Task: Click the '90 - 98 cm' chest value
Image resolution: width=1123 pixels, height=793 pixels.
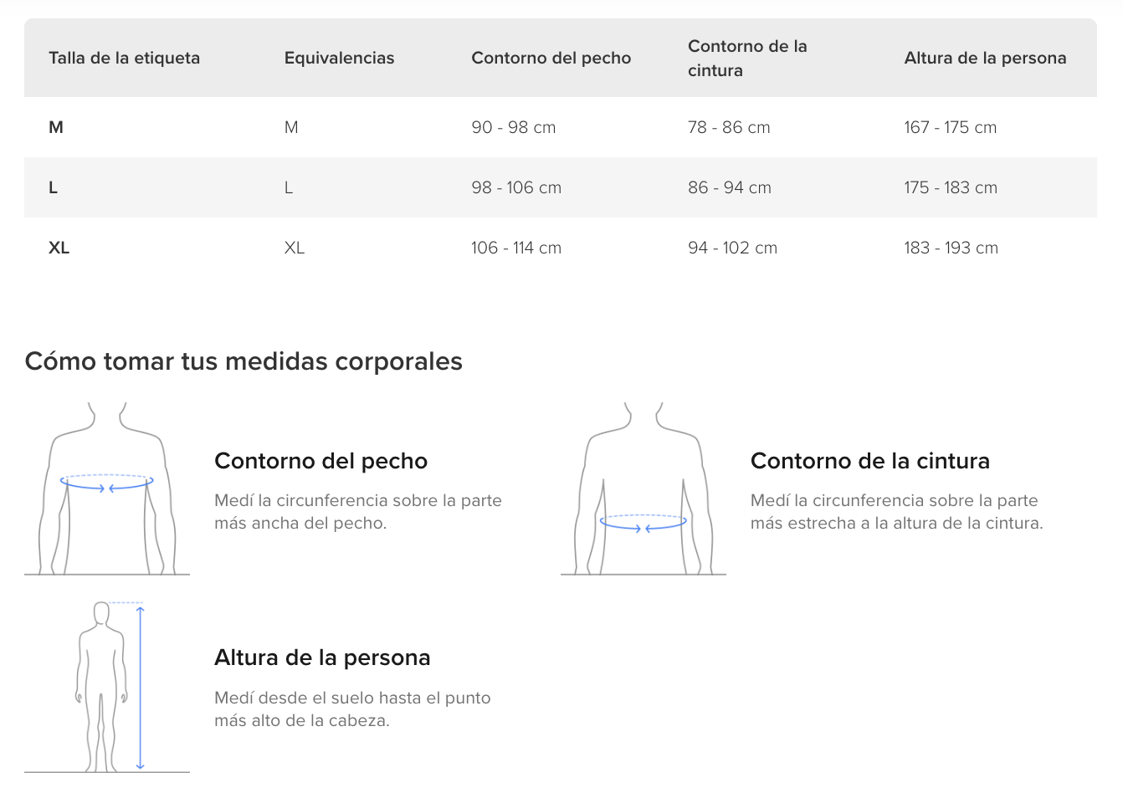Action: coord(513,127)
